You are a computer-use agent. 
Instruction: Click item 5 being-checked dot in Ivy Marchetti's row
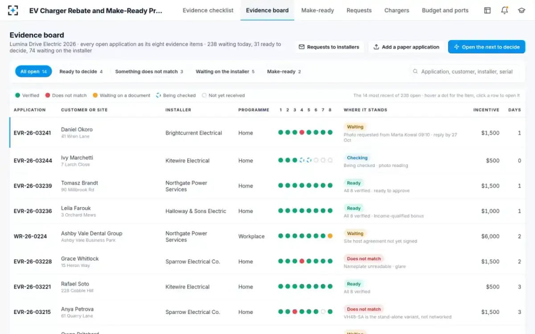[x=309, y=160]
